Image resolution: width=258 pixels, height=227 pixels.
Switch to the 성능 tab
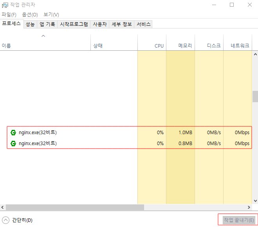(x=30, y=25)
